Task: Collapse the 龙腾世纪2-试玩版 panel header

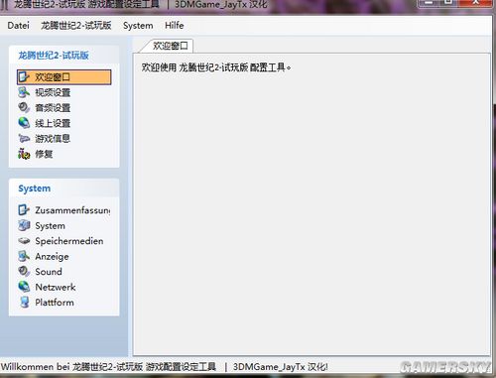Action: (x=64, y=55)
